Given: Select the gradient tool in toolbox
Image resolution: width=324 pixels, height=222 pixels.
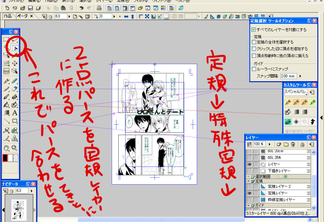Looking at the screenshot, I should pos(6,113).
